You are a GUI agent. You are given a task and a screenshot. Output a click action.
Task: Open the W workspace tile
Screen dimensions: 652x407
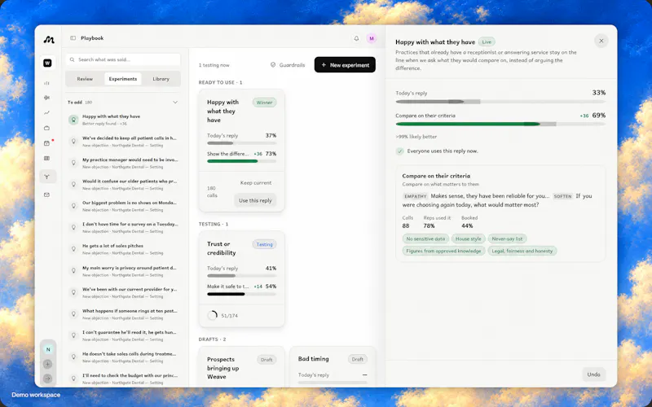click(x=47, y=63)
